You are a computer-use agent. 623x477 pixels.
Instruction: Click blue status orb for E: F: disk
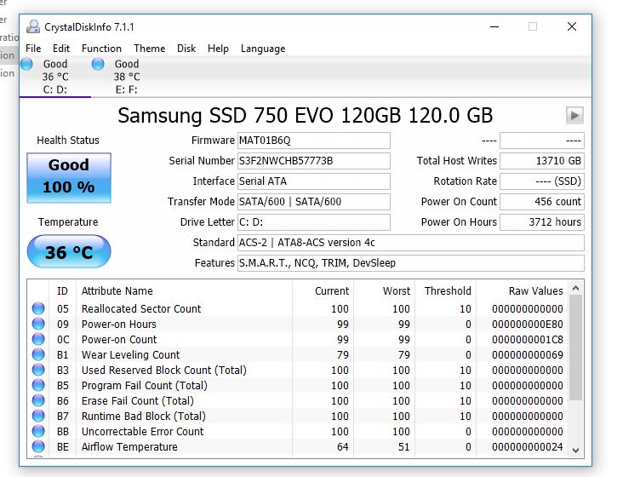pos(98,64)
